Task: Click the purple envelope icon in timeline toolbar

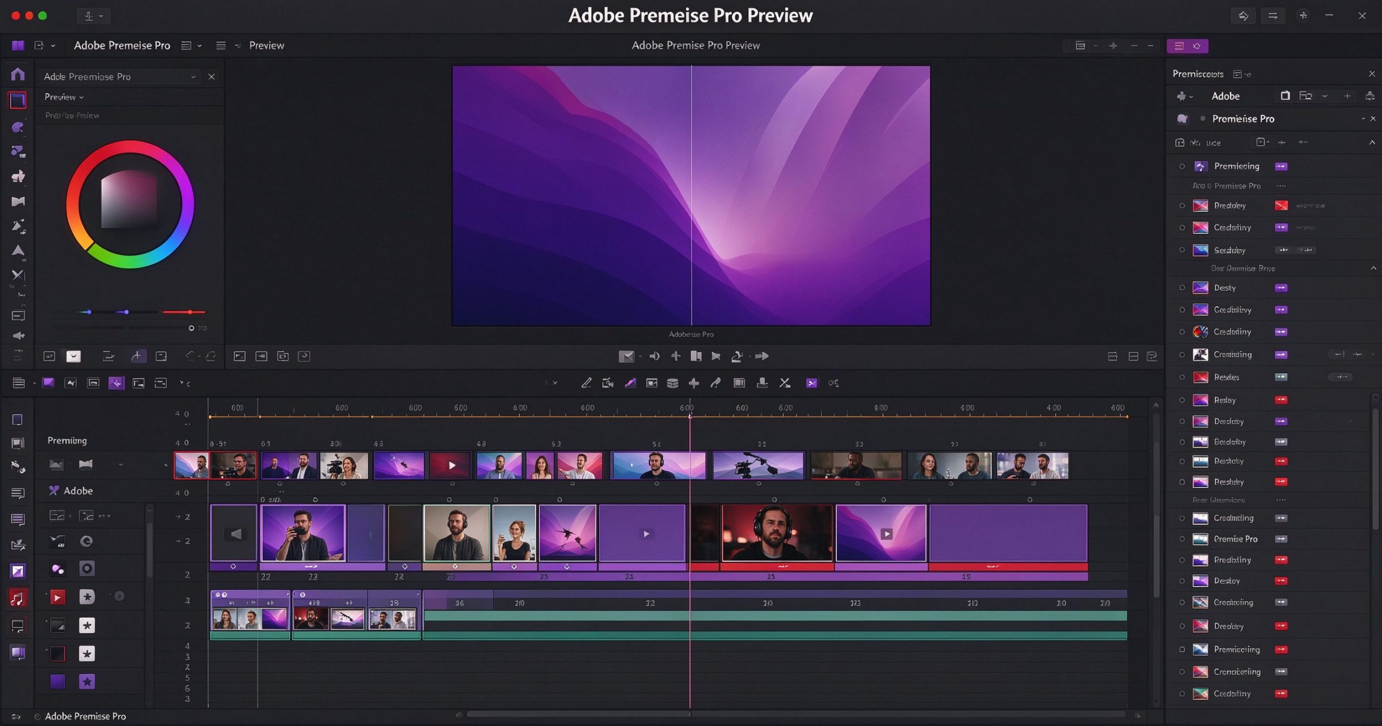Action: coord(811,383)
